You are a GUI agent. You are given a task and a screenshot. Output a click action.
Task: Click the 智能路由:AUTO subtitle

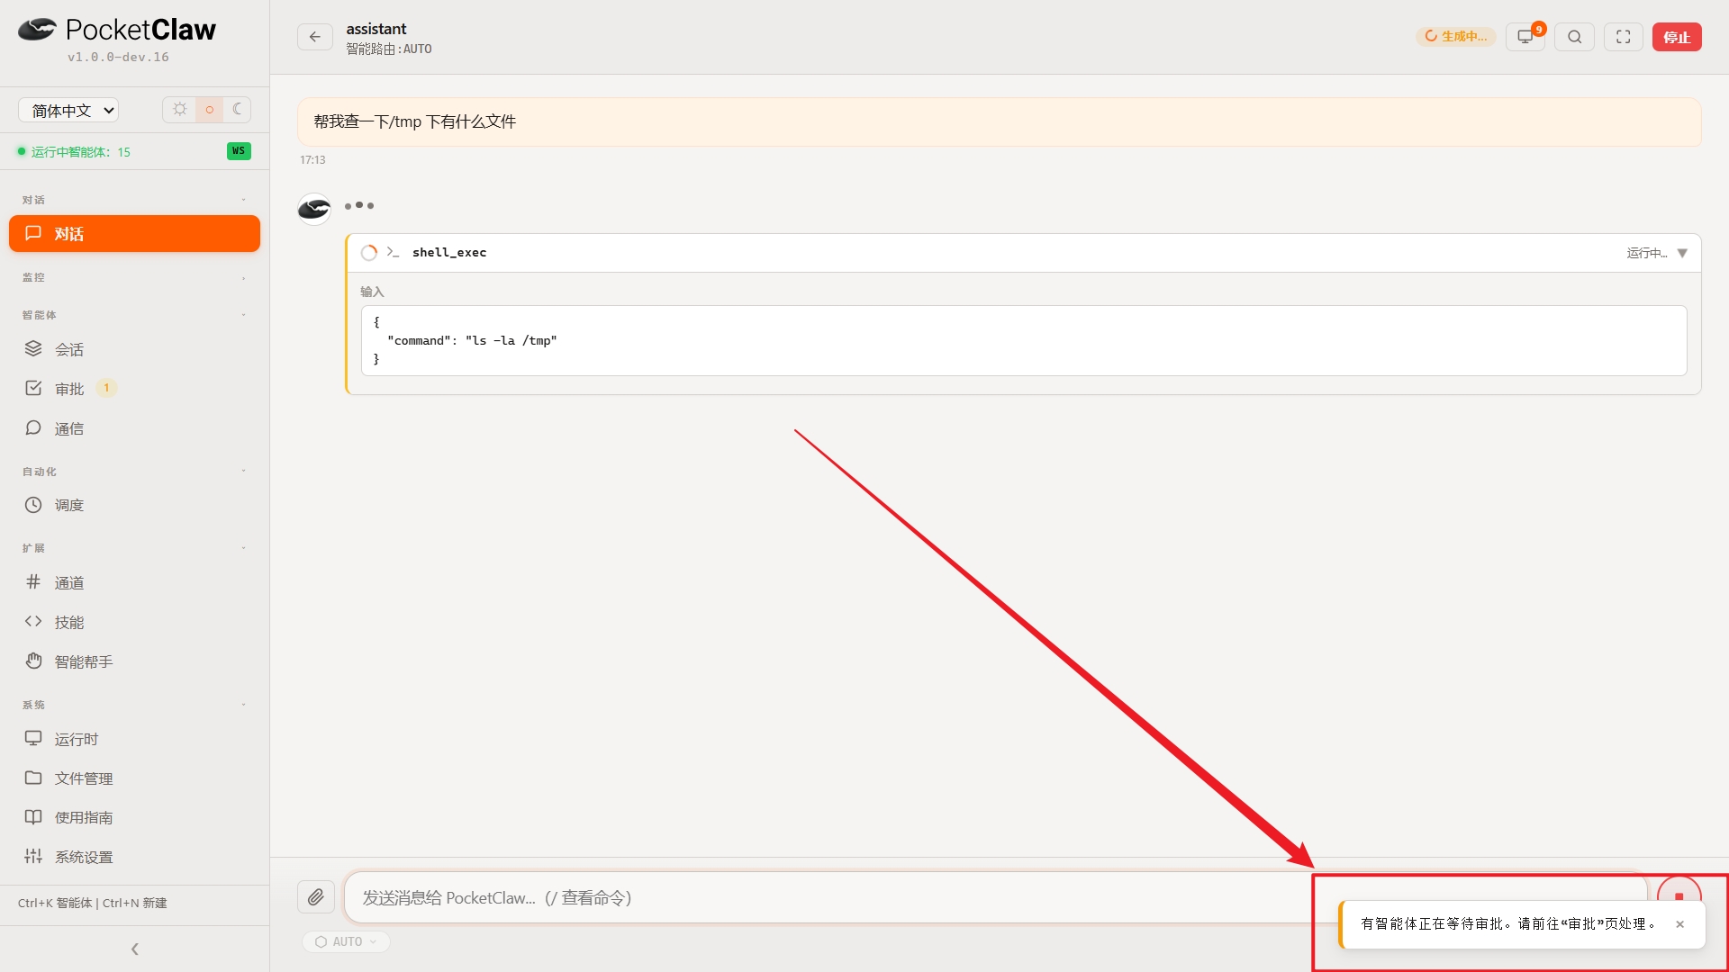[389, 49]
